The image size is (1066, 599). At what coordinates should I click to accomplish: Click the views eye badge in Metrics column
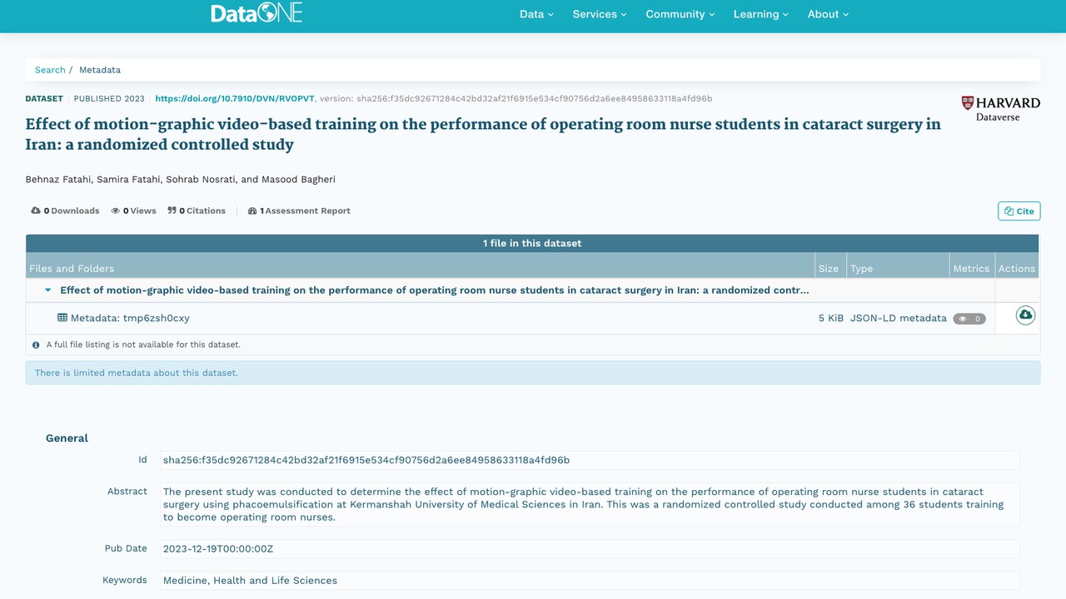pyautogui.click(x=969, y=319)
